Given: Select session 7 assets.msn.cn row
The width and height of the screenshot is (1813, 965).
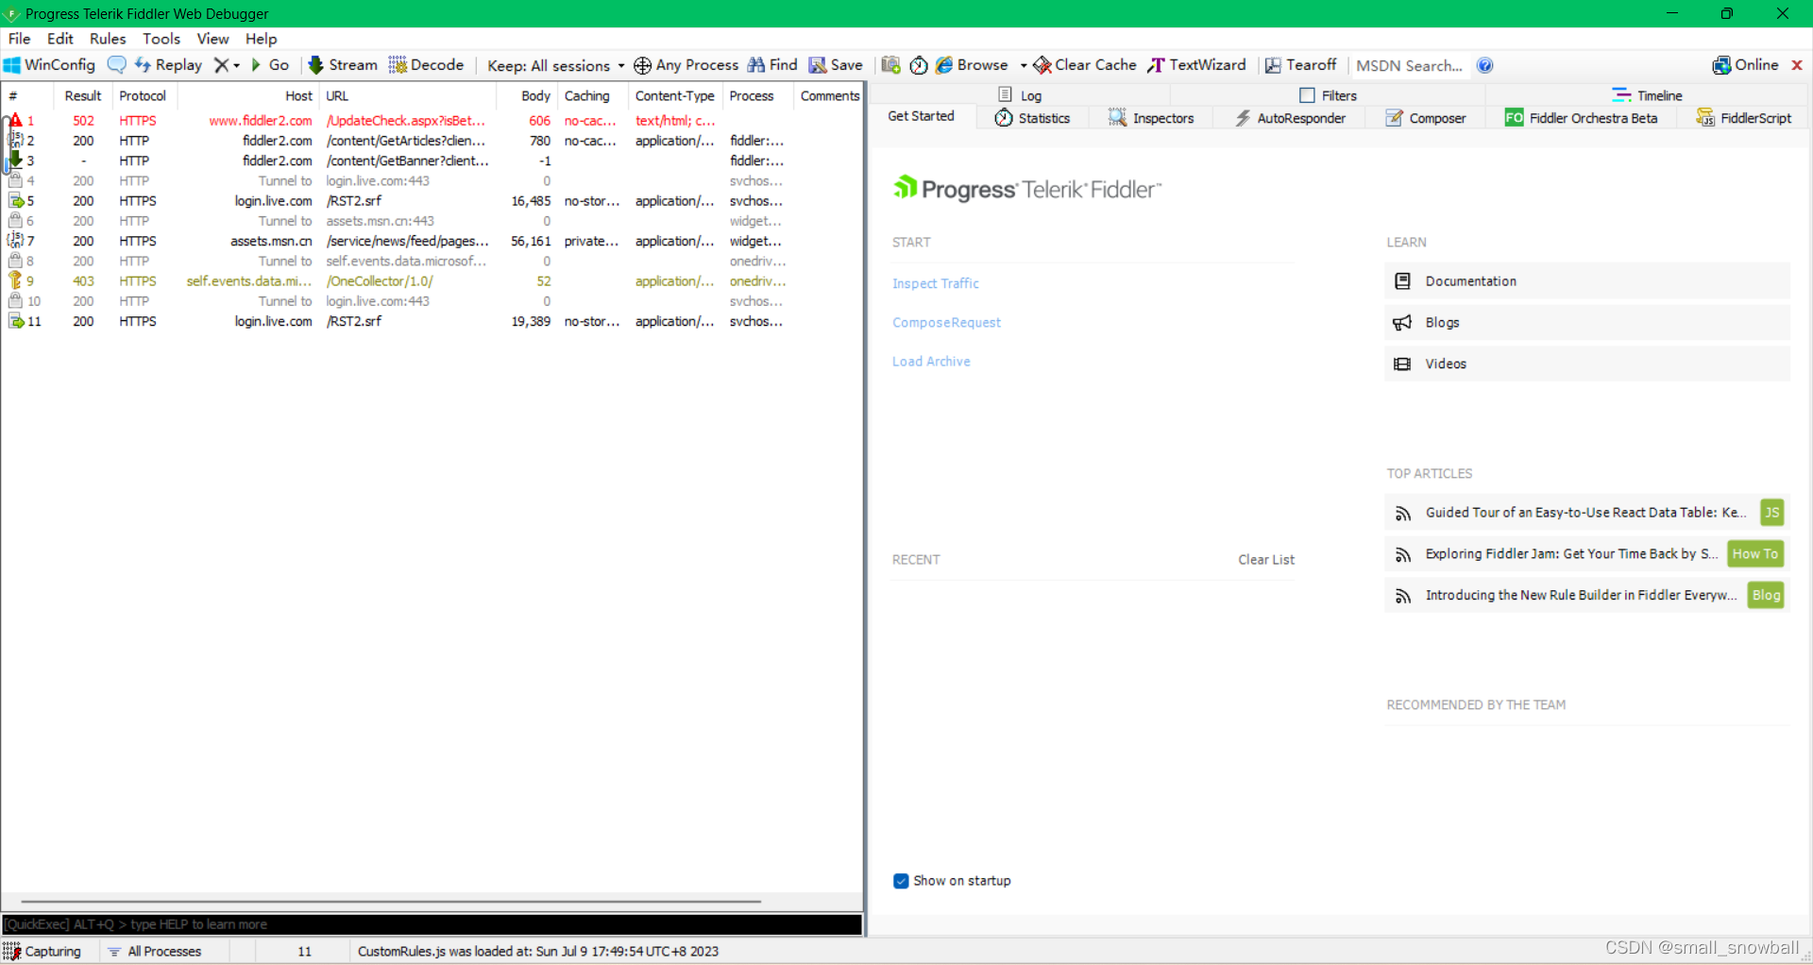Looking at the screenshot, I should pos(432,242).
